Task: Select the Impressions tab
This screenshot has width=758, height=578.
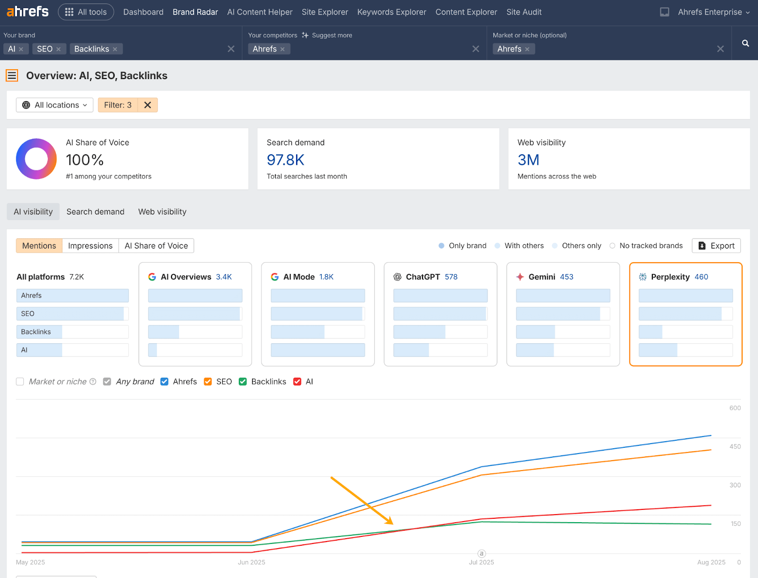Action: point(90,246)
